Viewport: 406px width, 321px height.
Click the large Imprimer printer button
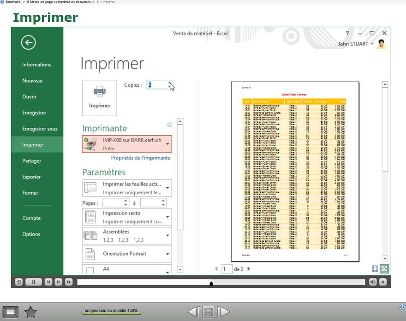tap(100, 97)
